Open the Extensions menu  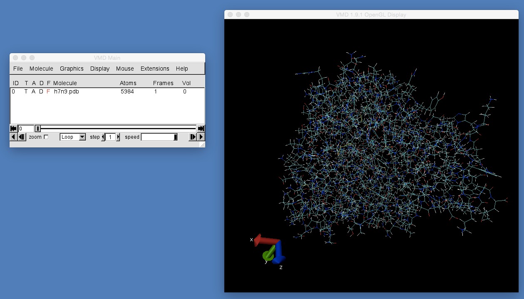point(155,69)
